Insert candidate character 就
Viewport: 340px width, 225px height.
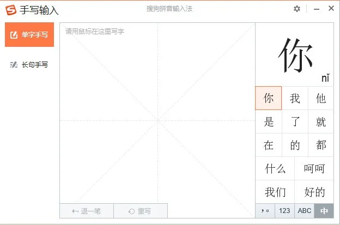pyautogui.click(x=321, y=122)
